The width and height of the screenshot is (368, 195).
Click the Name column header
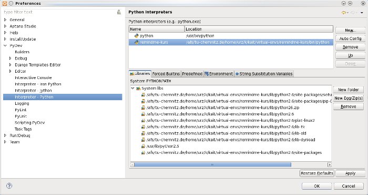pyautogui.click(x=157, y=29)
